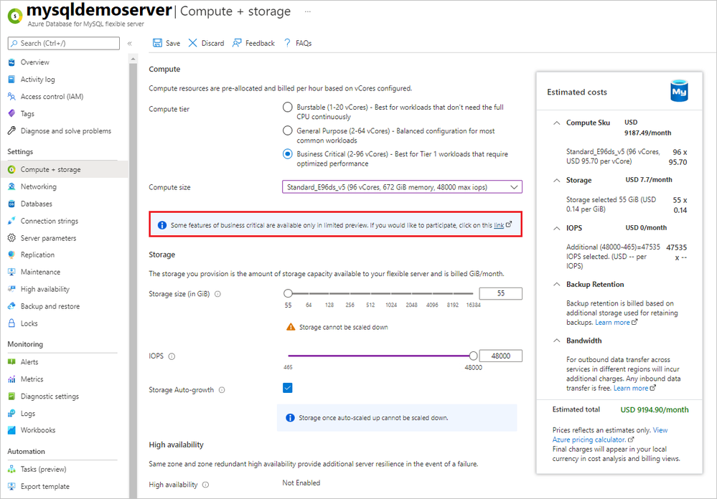The height and width of the screenshot is (499, 717).
Task: Uncheck the Storage Auto-growth checkbox
Action: pyautogui.click(x=288, y=388)
